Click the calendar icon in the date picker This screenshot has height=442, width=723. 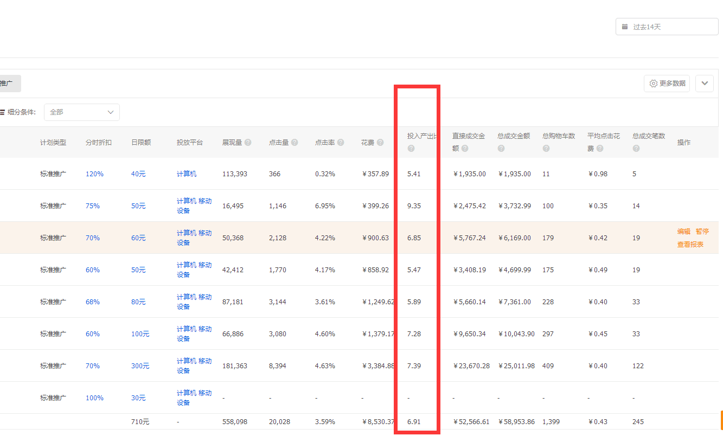625,27
